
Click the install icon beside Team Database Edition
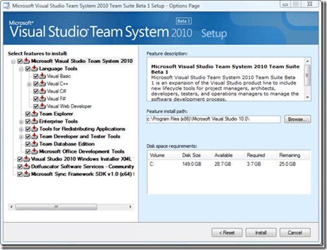34,144
